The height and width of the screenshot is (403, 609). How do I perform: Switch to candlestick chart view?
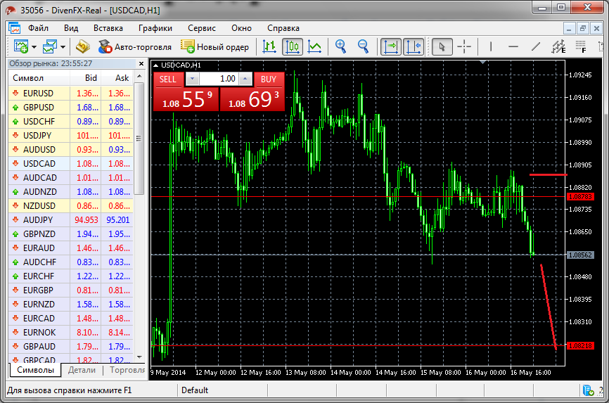[292, 46]
